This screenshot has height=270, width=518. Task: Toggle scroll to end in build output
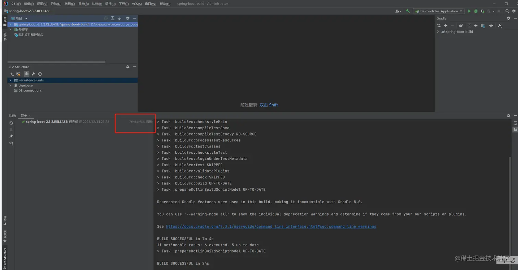coord(515,129)
